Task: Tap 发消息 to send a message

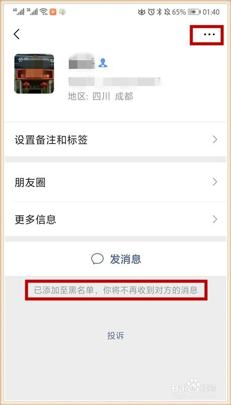Action: click(116, 259)
